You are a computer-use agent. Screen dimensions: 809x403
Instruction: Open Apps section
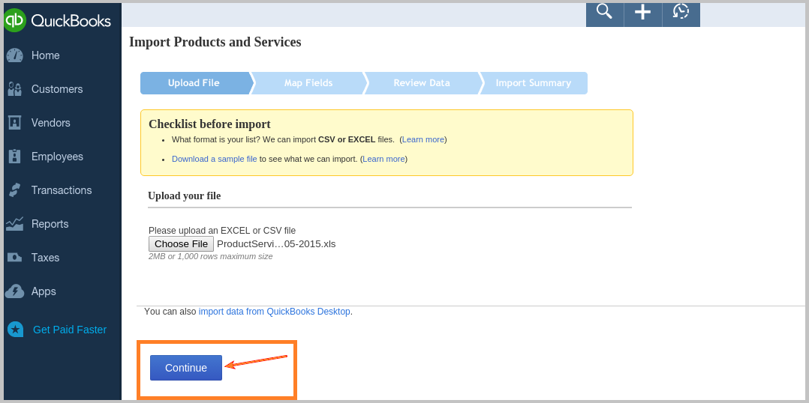44,291
